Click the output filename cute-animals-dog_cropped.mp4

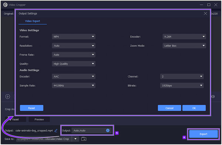coord(34,131)
